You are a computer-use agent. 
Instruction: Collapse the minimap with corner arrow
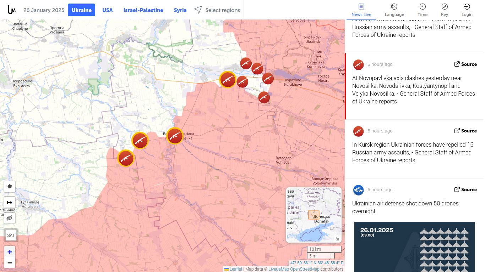pos(337,239)
